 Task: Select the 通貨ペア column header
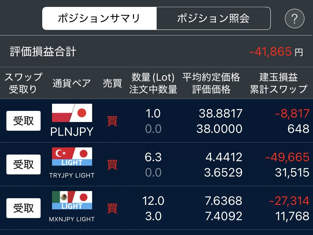pyautogui.click(x=72, y=83)
